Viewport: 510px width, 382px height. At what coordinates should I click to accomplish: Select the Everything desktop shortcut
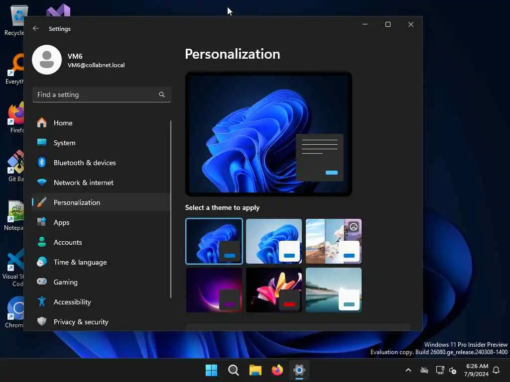[15, 69]
